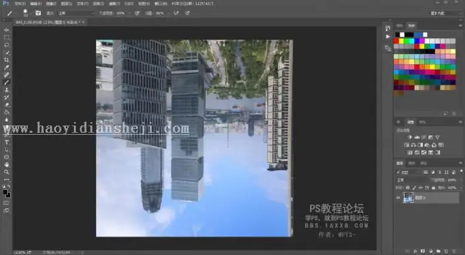Swap foreground and background colors
The image size is (465, 255).
[x=9, y=186]
